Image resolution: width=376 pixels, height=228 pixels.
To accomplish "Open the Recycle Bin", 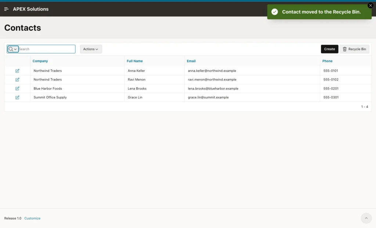I will [354, 49].
